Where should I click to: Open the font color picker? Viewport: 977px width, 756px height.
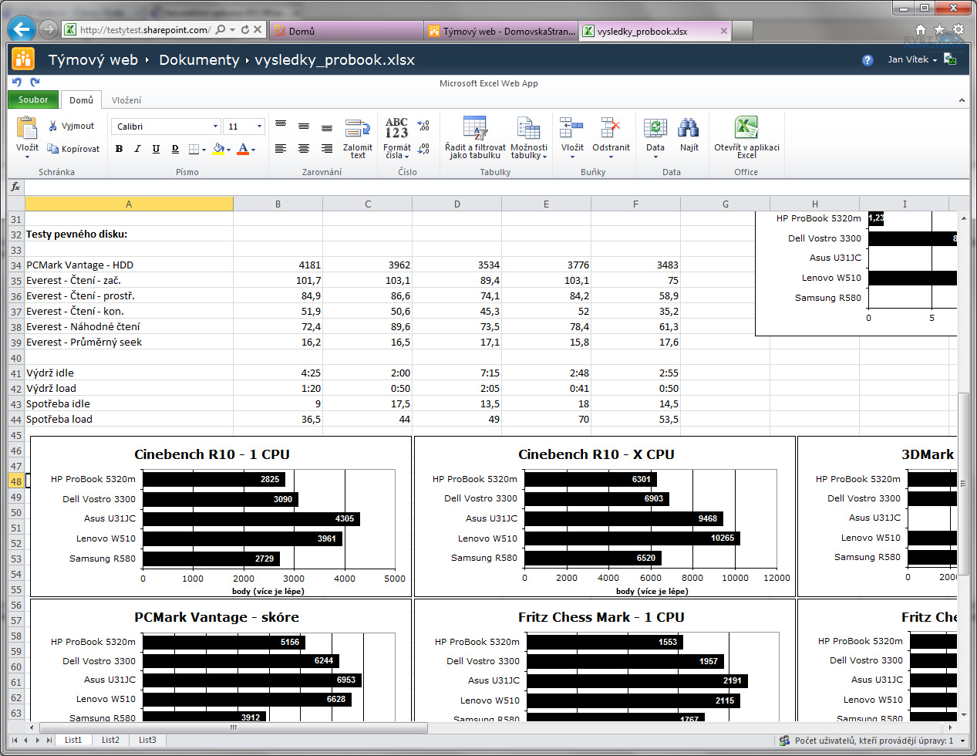click(x=244, y=150)
